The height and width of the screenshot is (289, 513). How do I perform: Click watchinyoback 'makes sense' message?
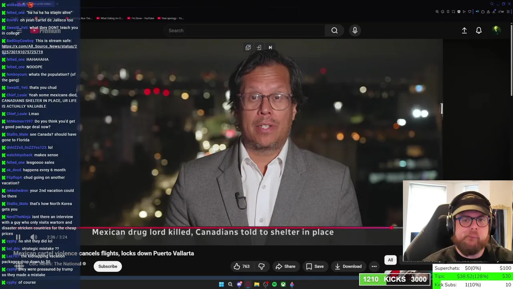tap(46, 155)
